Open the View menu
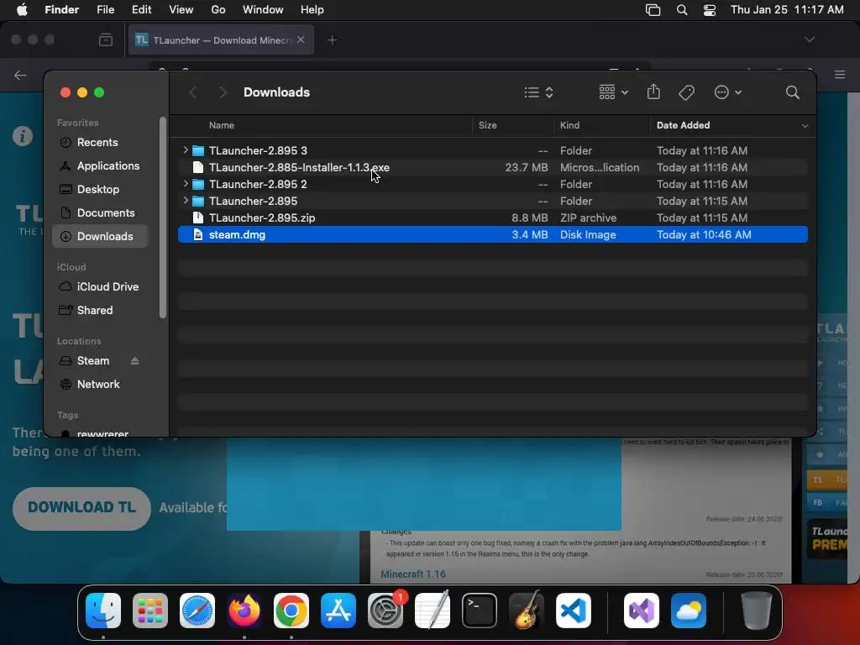 click(x=181, y=10)
